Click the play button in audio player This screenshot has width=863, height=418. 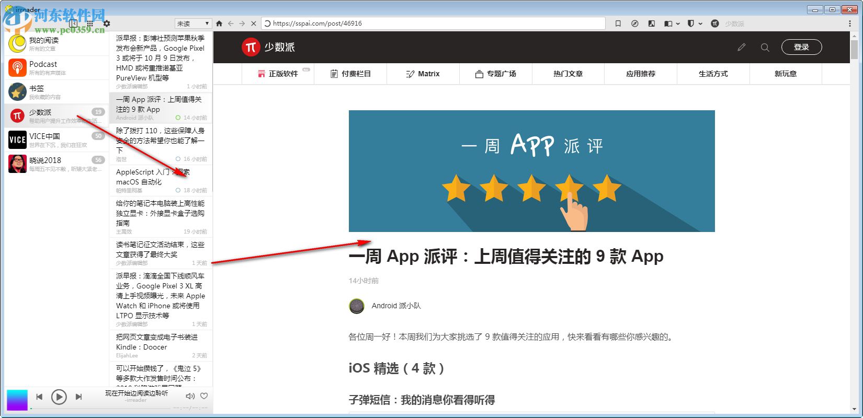coord(59,397)
